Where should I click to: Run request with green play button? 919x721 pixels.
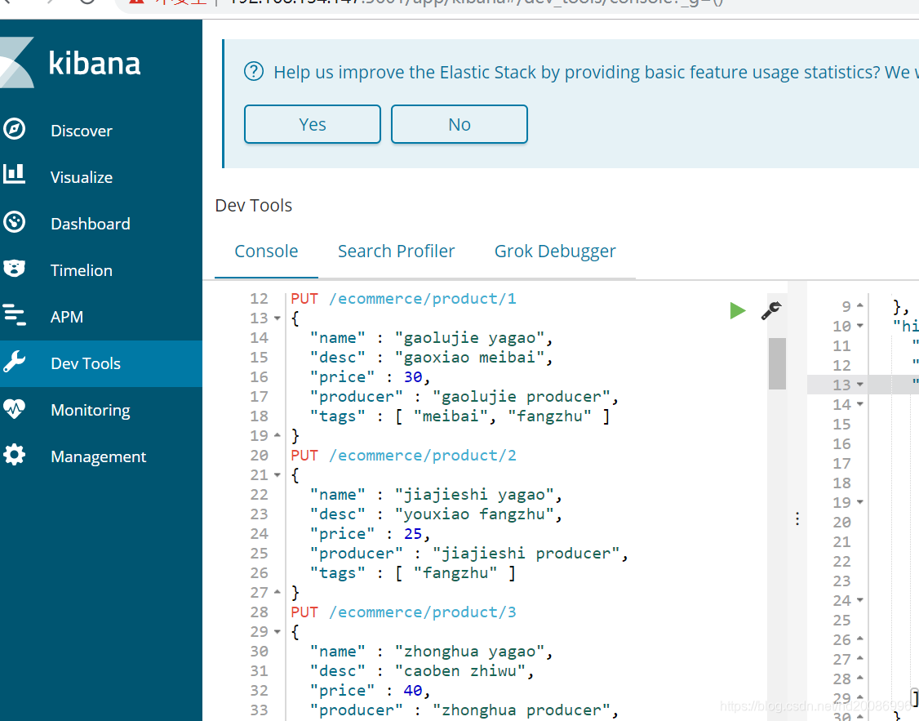click(737, 310)
